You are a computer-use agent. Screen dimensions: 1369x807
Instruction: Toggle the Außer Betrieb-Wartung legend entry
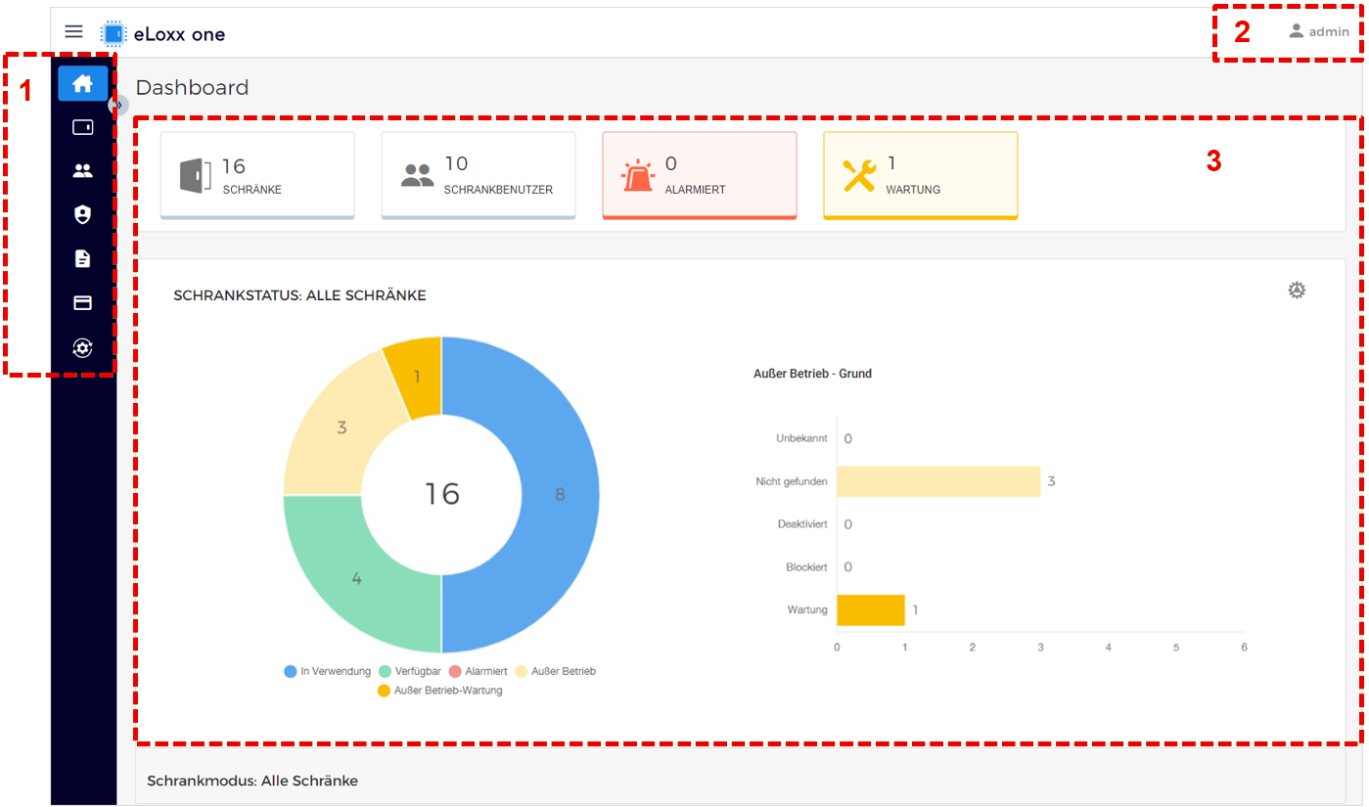pyautogui.click(x=440, y=691)
